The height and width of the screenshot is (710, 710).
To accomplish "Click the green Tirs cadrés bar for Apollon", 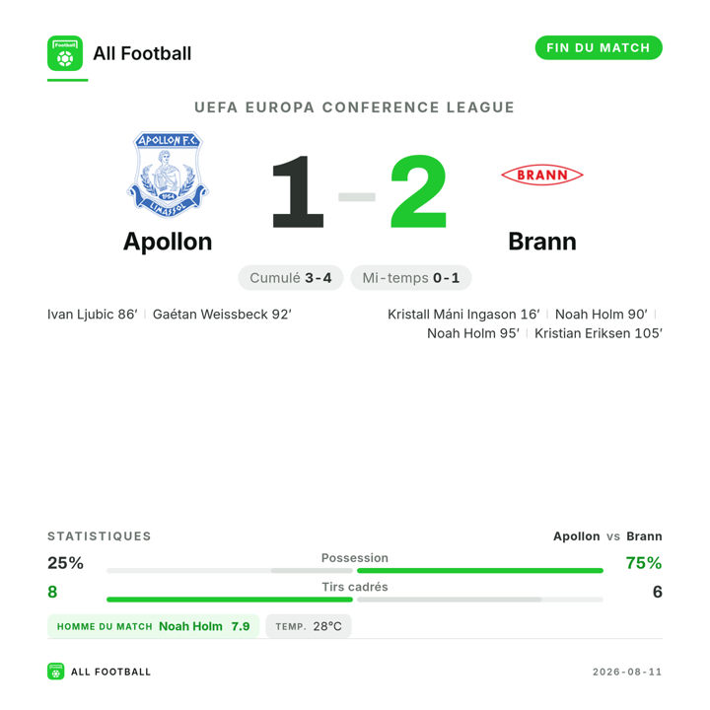I will point(230,600).
